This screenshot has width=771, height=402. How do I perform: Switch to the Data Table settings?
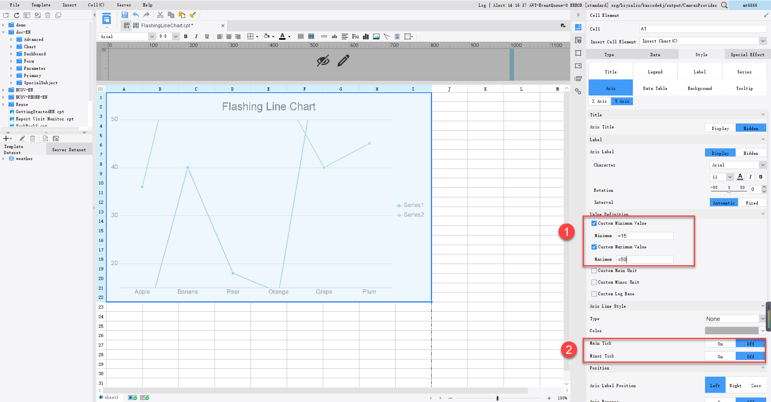point(655,88)
